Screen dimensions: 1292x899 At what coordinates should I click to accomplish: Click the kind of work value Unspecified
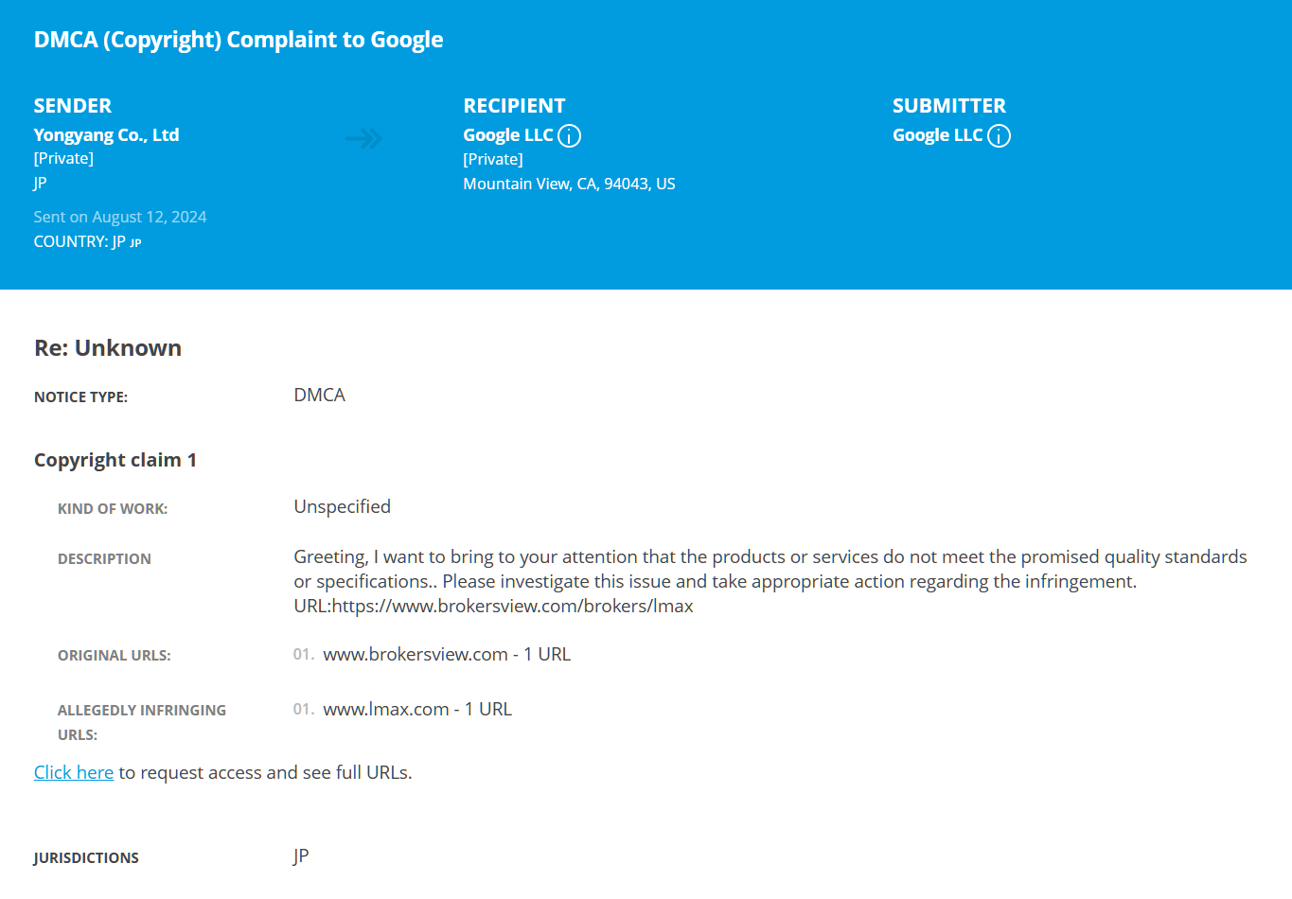343,506
